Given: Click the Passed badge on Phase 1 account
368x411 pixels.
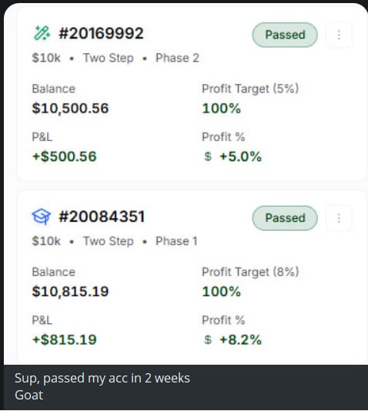Looking at the screenshot, I should [285, 218].
